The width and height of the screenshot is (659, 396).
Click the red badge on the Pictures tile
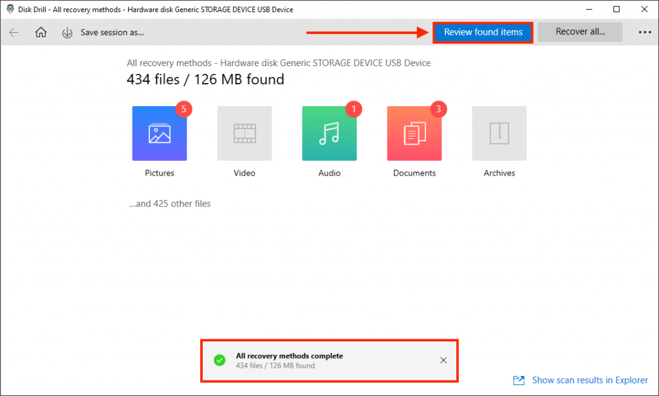tap(183, 109)
